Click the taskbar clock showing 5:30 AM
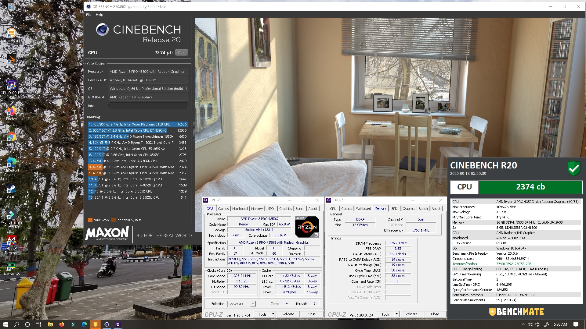This screenshot has width=586, height=329. 560,324
